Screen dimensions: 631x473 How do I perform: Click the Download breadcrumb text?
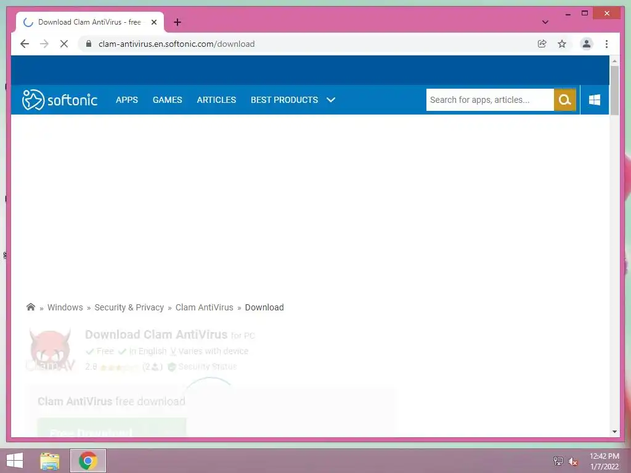coord(264,307)
